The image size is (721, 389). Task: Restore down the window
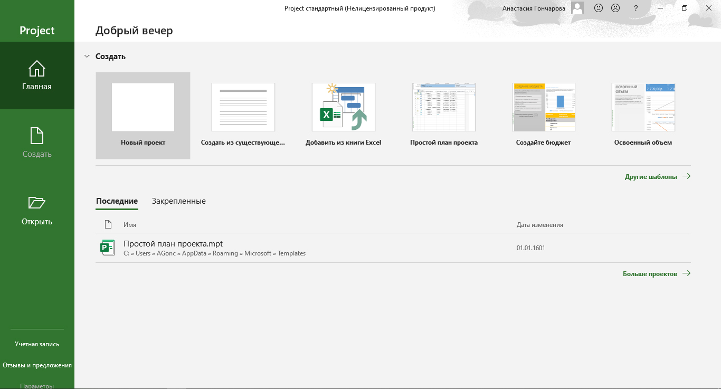[685, 8]
